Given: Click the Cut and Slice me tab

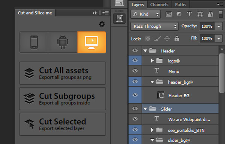Looking at the screenshot, I should (x=35, y=13).
